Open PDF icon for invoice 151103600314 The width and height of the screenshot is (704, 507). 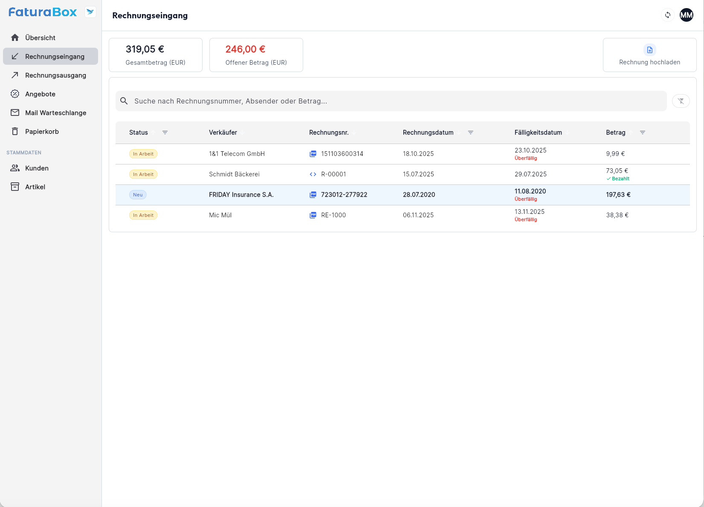(313, 154)
